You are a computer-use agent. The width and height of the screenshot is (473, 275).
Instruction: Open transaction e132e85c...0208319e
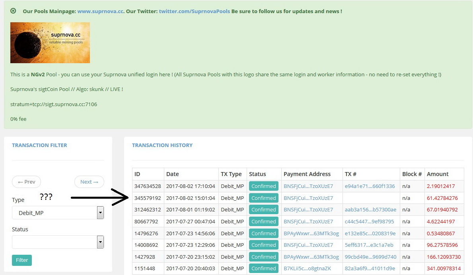point(370,233)
